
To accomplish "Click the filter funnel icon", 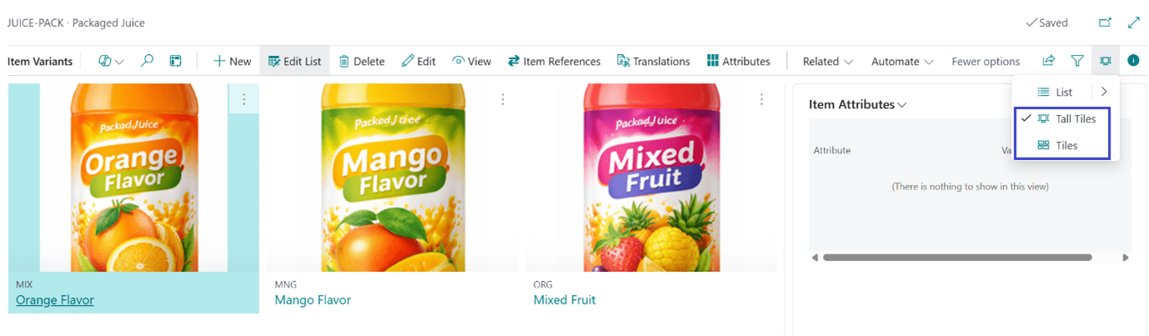I will [1077, 61].
